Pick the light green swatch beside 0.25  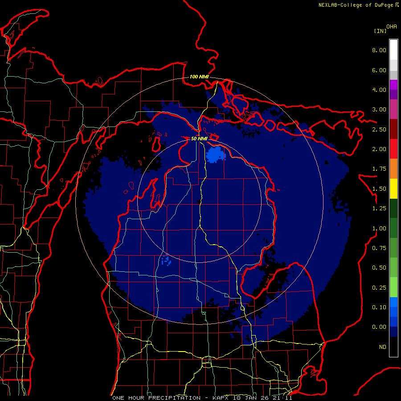tap(393, 287)
